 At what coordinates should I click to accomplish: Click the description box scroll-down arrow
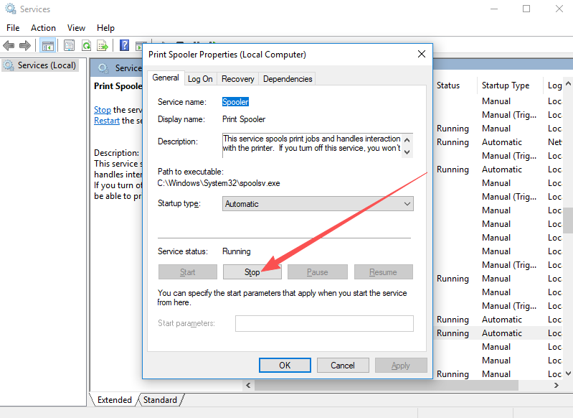(407, 152)
